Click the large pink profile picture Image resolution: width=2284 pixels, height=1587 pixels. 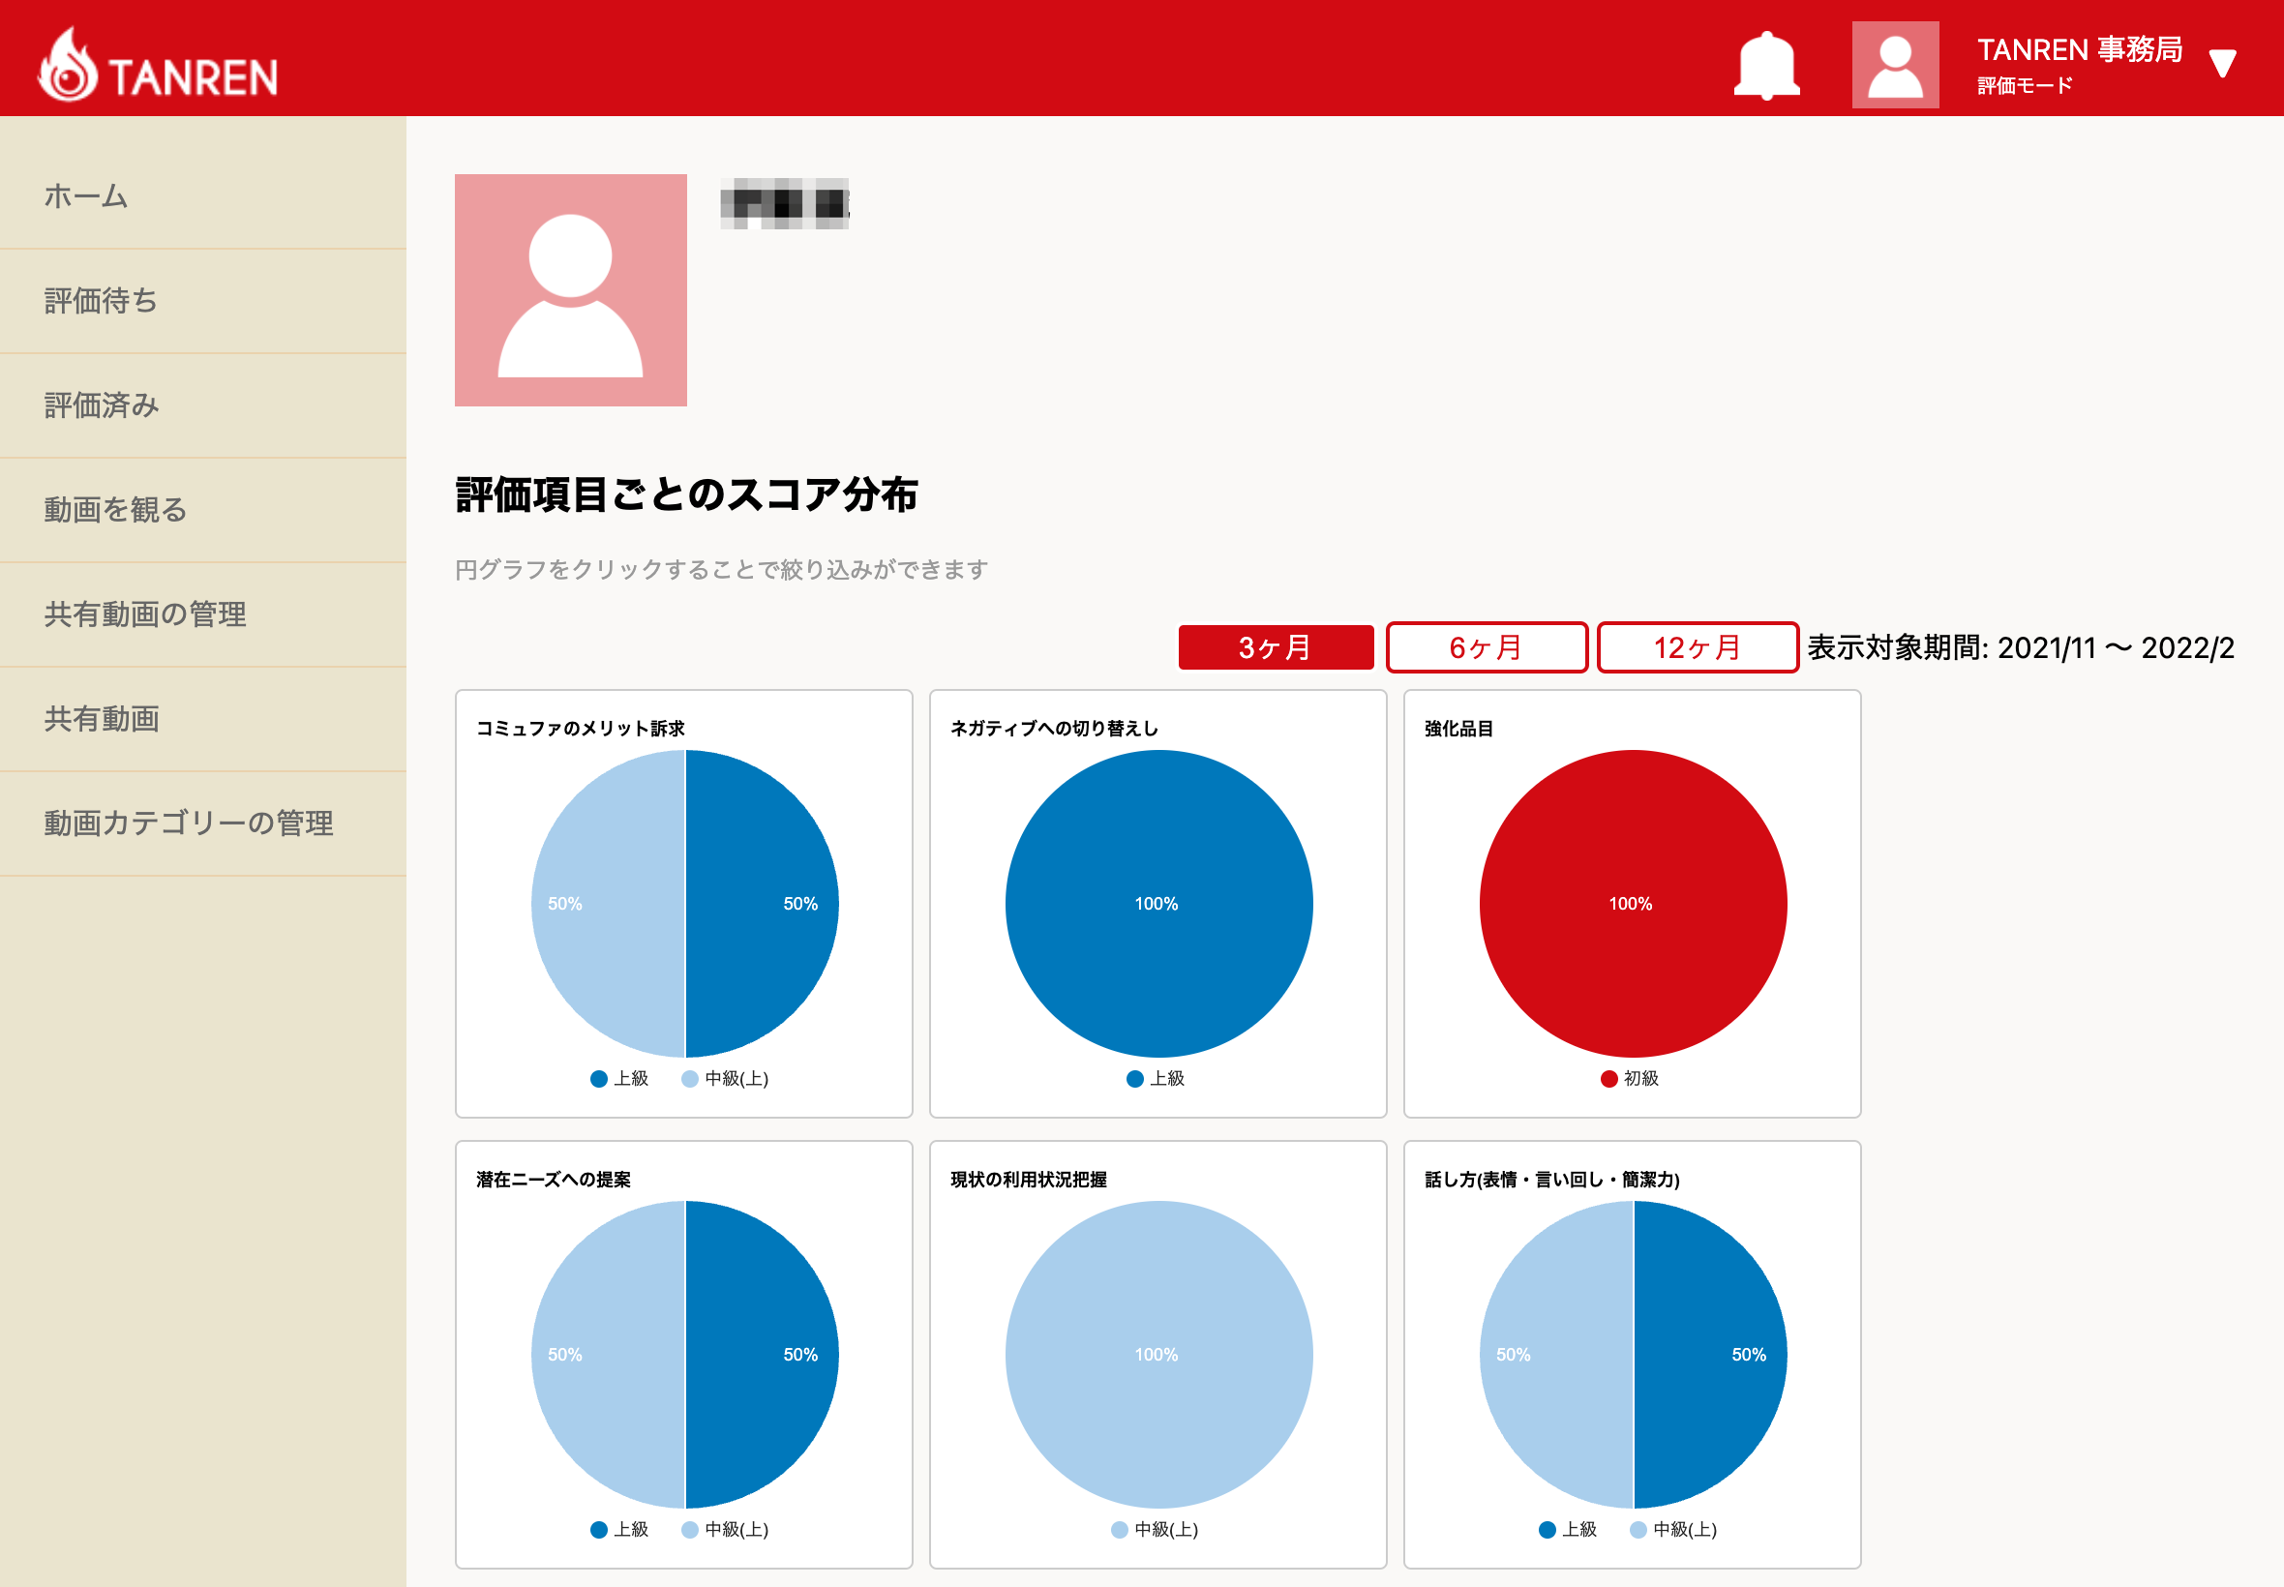570,290
